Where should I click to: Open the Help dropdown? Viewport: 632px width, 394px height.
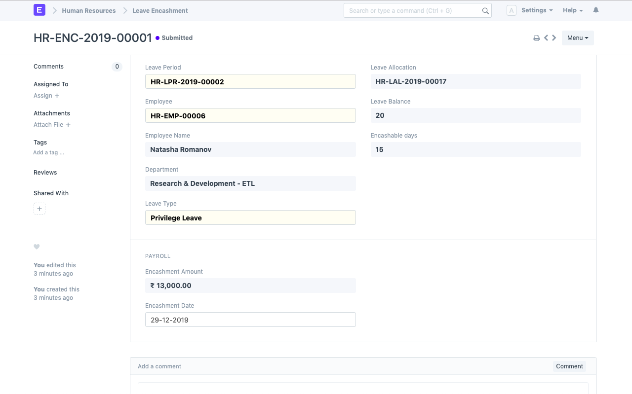click(x=573, y=10)
